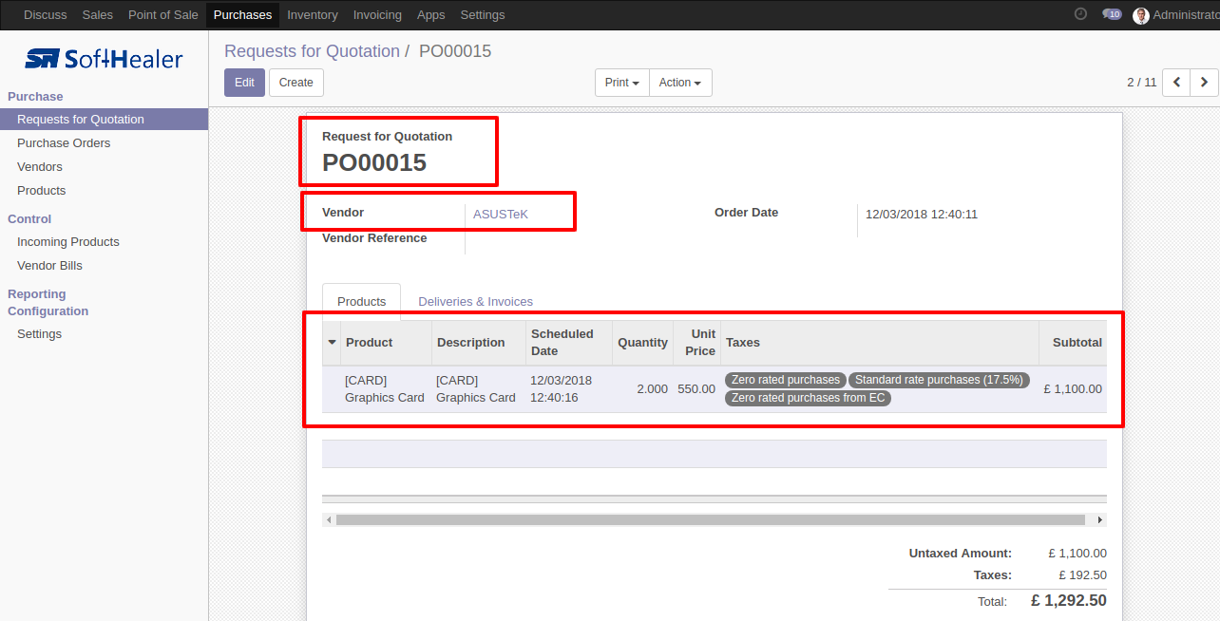This screenshot has width=1220, height=621.
Task: Click the line subtotal £ 1,100.00
Action: 1073,388
